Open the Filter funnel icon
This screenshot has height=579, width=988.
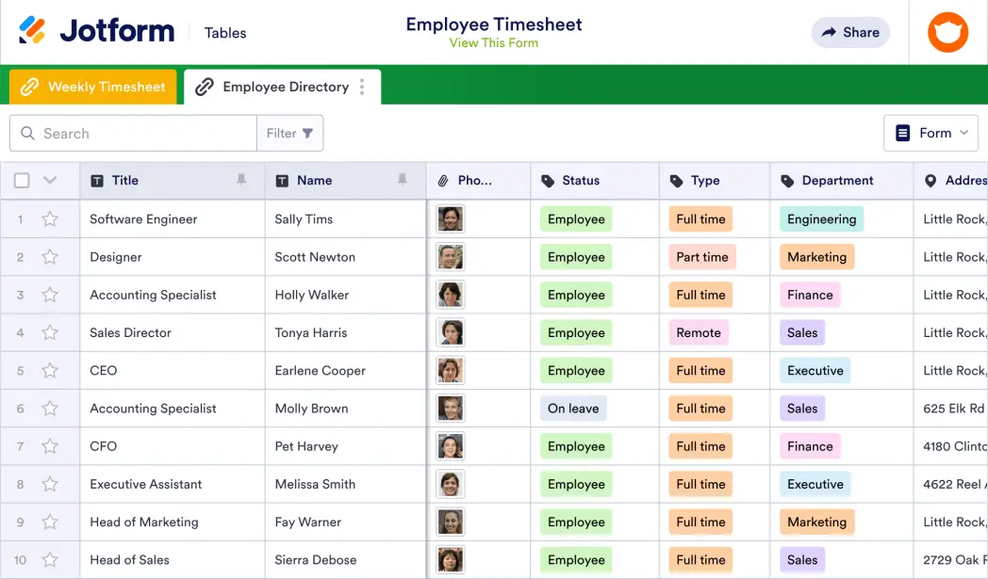tap(307, 134)
